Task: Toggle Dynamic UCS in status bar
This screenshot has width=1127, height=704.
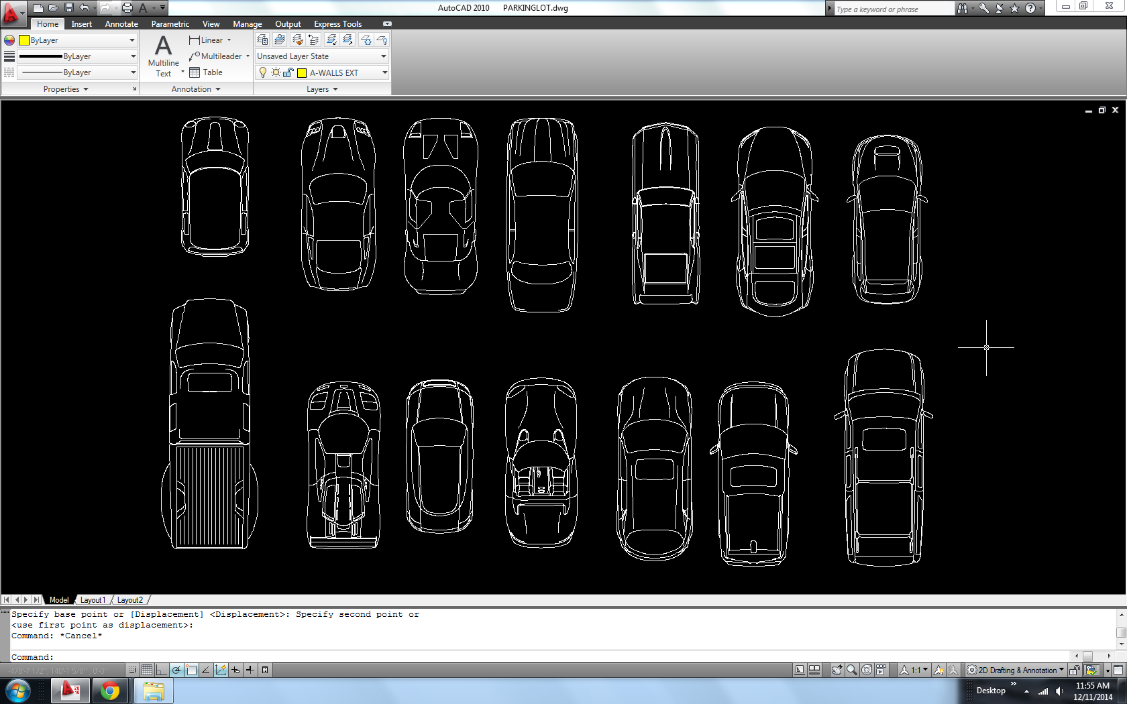Action: (221, 670)
